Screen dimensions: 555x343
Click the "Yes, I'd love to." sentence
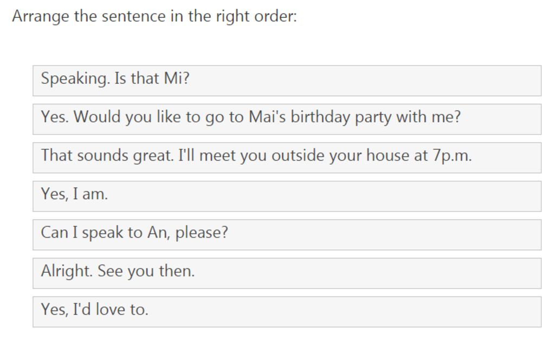click(287, 312)
